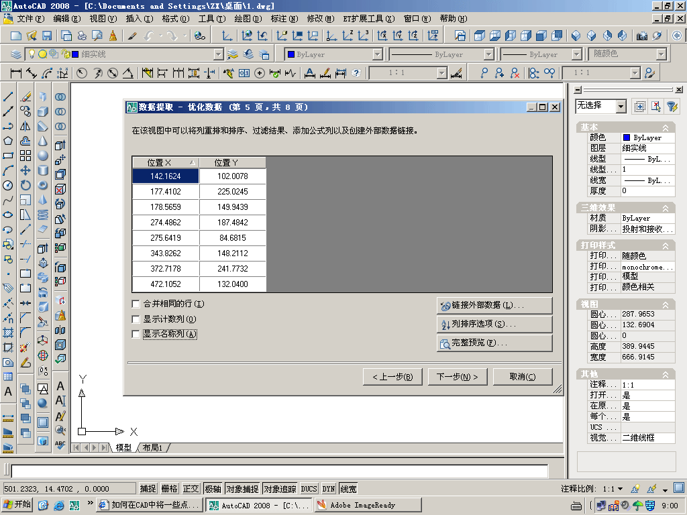Viewport: 687px width, 515px height.
Task: Toggle 正交 ortho mode in status bar
Action: (191, 489)
